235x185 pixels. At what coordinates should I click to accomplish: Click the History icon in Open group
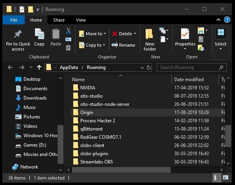[x=201, y=48]
